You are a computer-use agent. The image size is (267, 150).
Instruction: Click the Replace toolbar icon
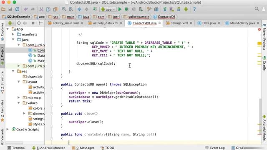(71, 9)
